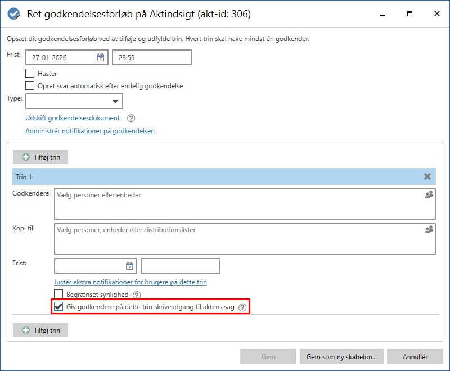Uncheck Giv godkendere skriveadgang til aktens sag
This screenshot has width=450, height=371.
point(58,306)
